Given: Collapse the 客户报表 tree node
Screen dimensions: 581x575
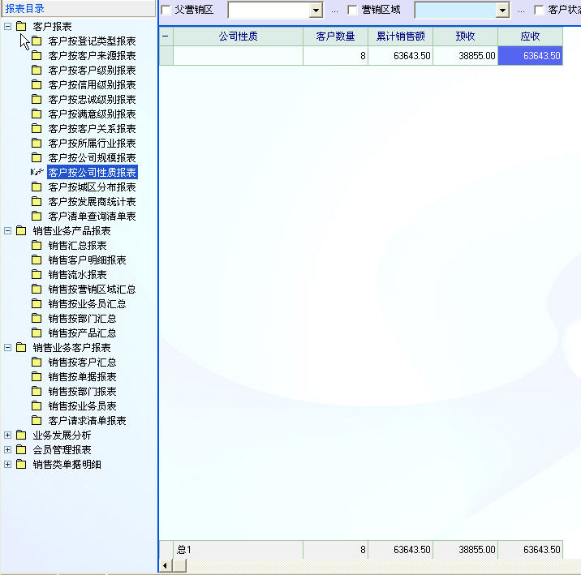Looking at the screenshot, I should pos(8,27).
